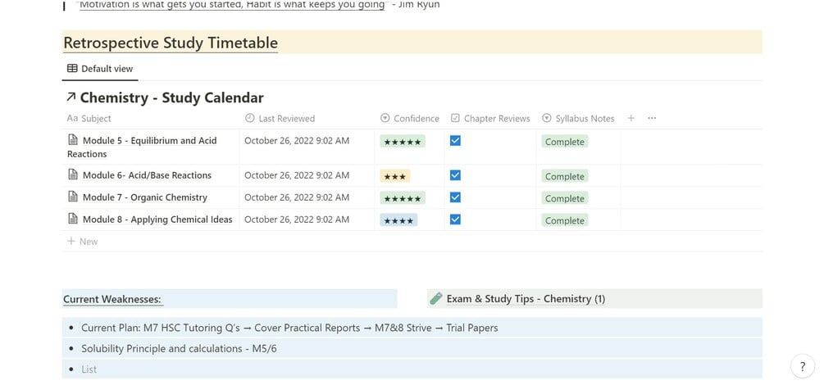Click the Module 5 page icon
The height and width of the screenshot is (385, 824).
[x=73, y=141]
